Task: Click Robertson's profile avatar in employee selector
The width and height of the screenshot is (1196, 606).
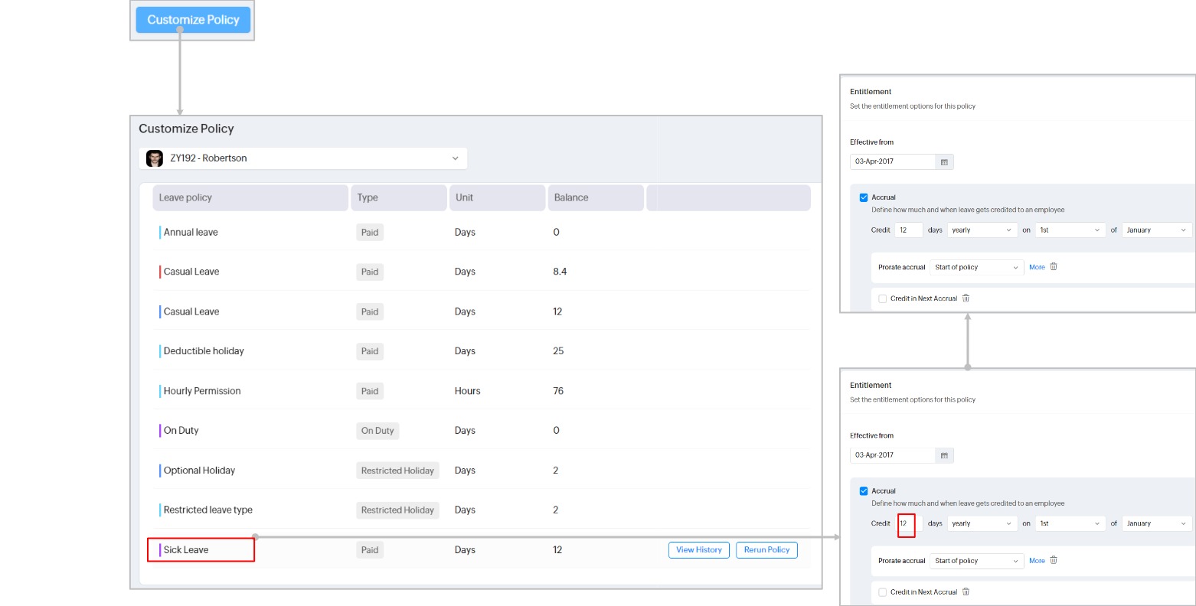Action: [x=155, y=158]
